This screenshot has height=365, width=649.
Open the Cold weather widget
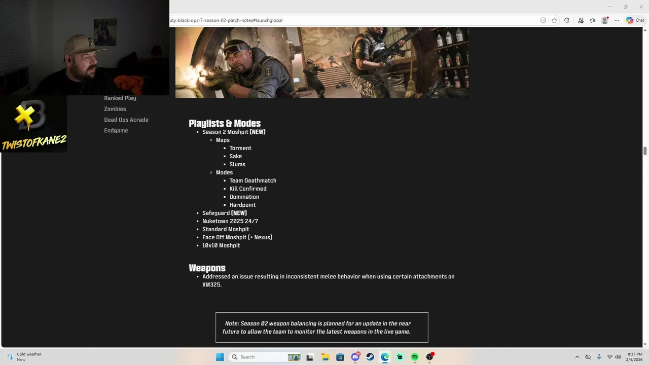coord(24,357)
